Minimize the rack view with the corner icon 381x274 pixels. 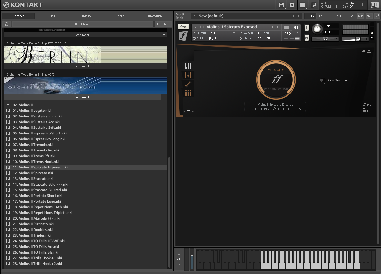[x=377, y=16]
